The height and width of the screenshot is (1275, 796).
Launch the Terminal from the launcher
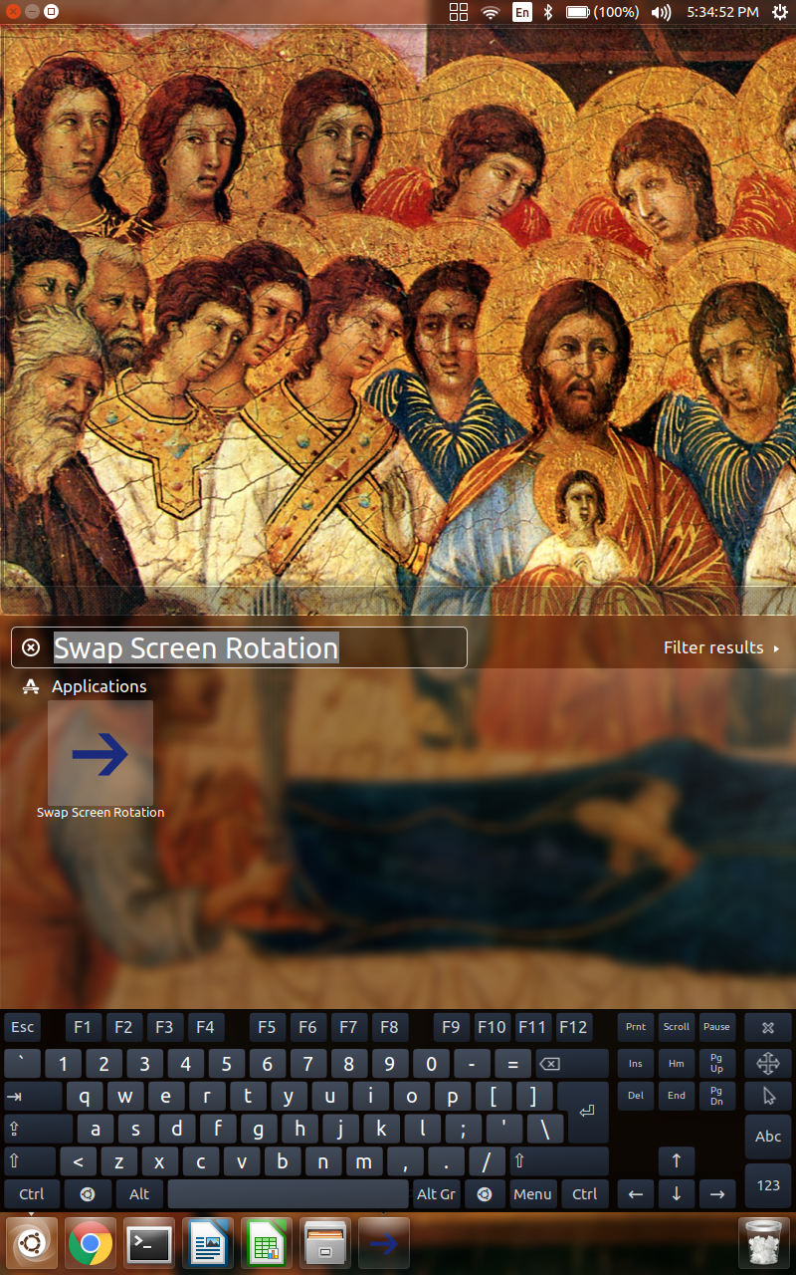click(x=149, y=1242)
